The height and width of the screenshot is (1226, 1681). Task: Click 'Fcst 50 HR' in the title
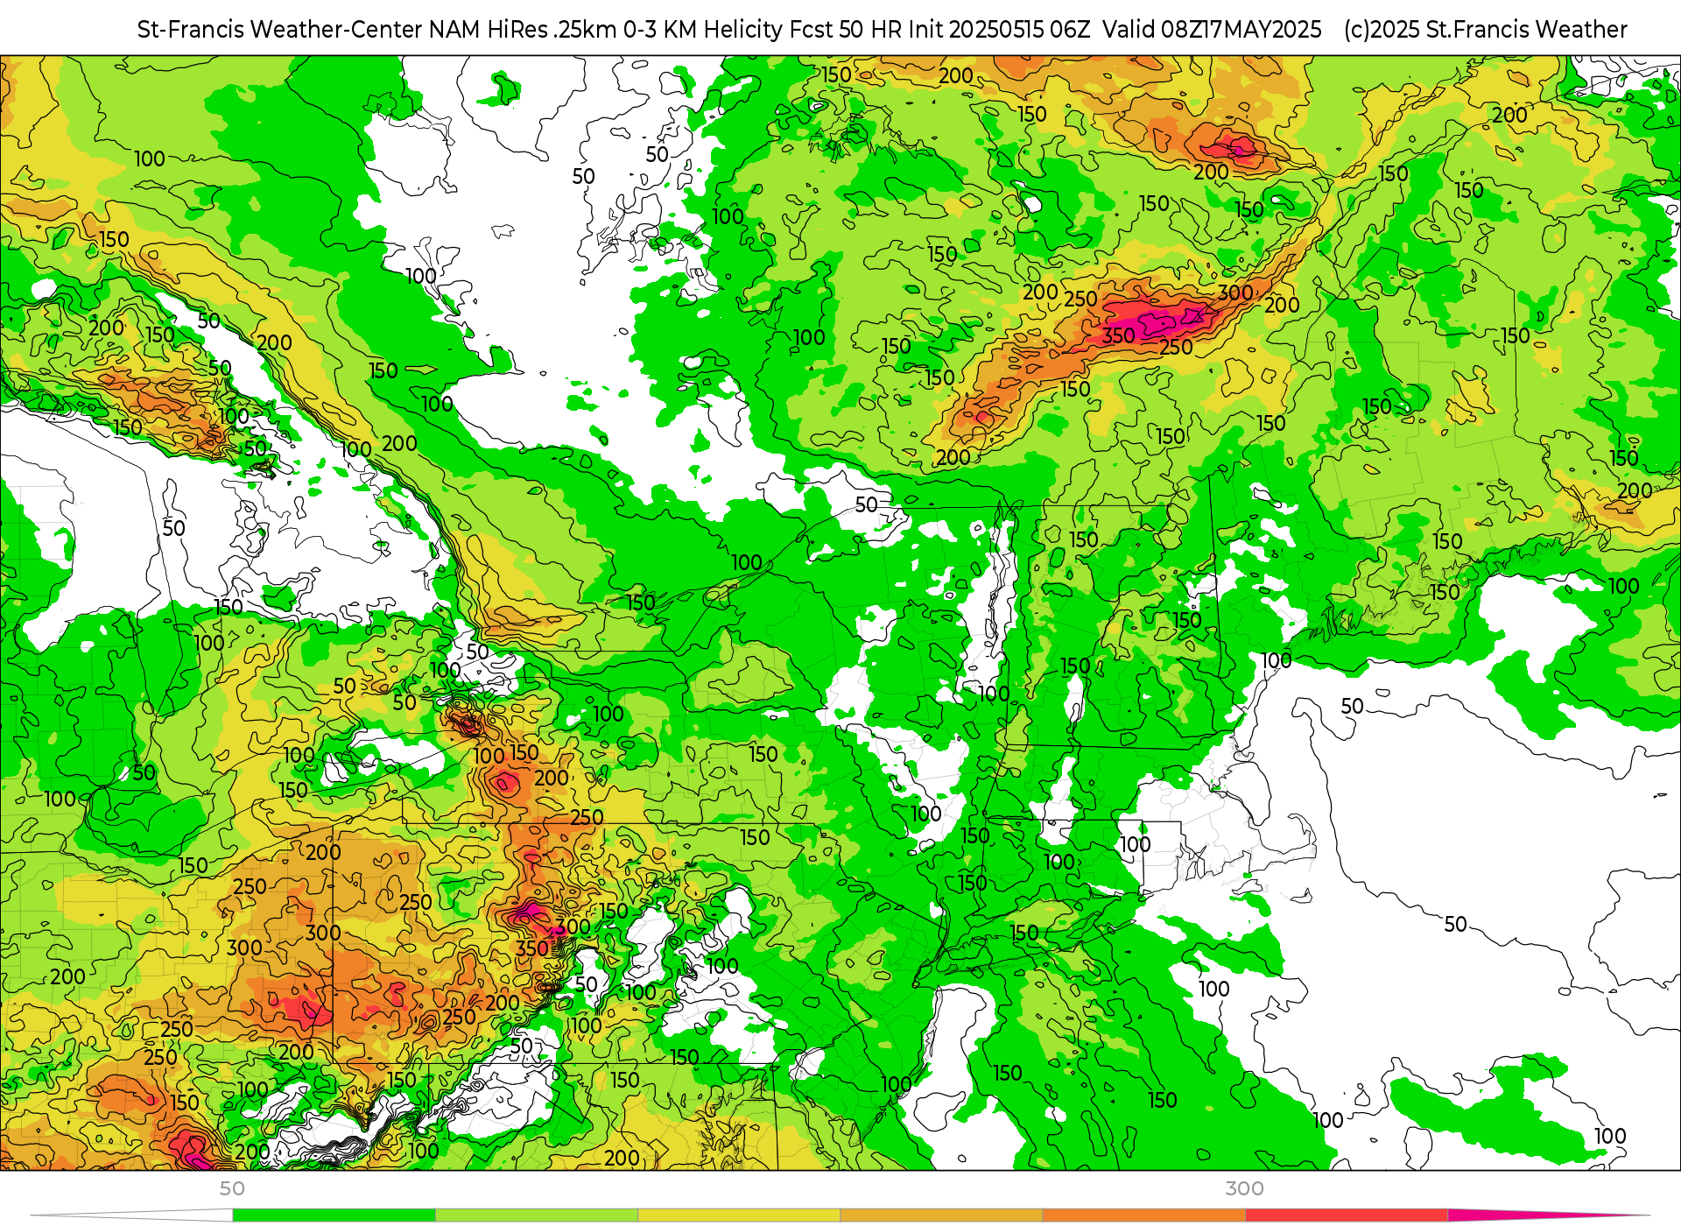click(846, 30)
